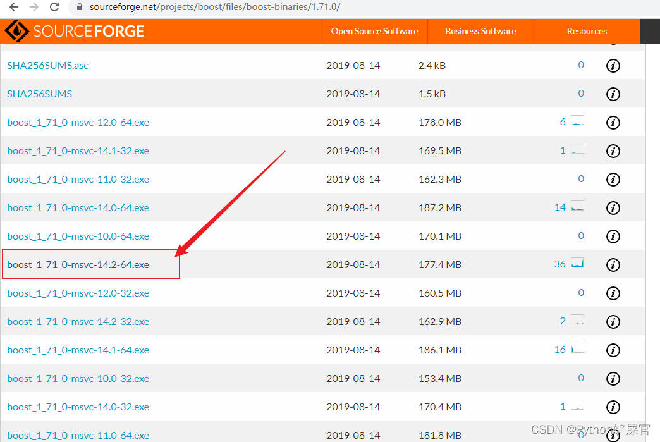
Task: Download boost_1_71_0-msvc-14.0-32.exe
Action: 78,407
